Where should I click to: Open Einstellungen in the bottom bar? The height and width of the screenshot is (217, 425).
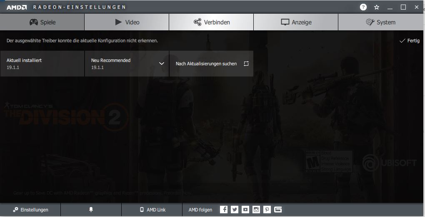[30, 210]
